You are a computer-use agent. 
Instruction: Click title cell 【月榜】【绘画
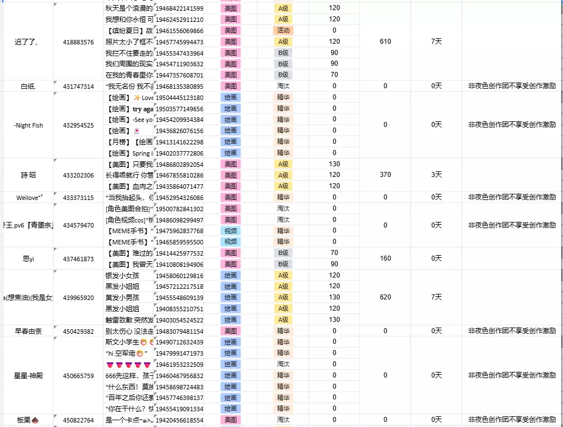[x=129, y=142]
